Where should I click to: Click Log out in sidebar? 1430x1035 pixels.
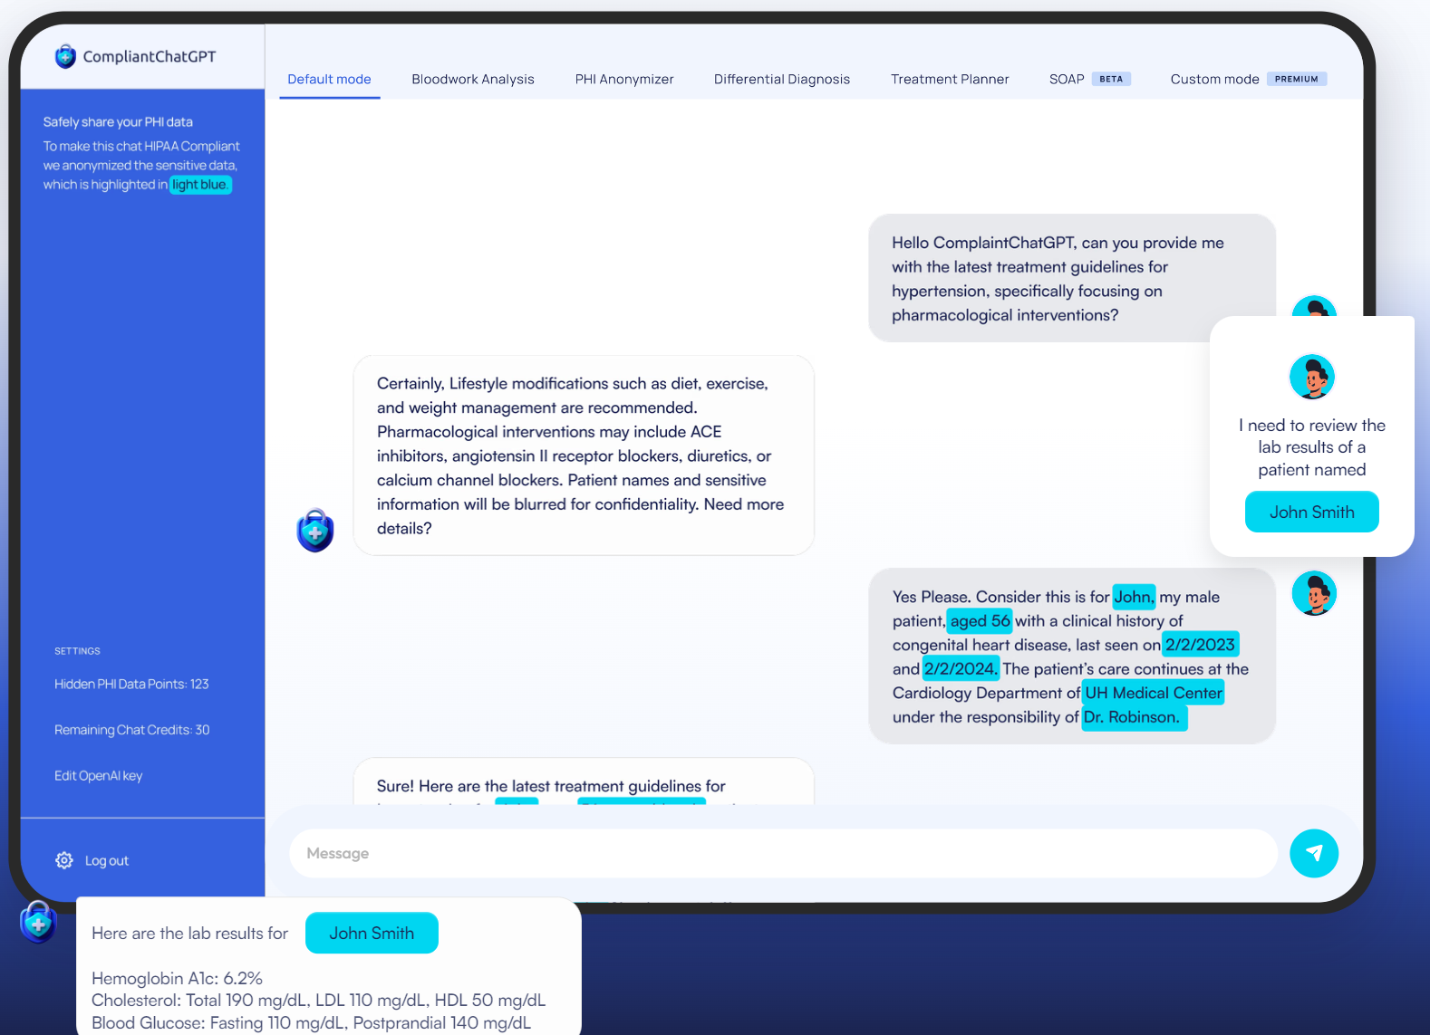[x=107, y=860]
